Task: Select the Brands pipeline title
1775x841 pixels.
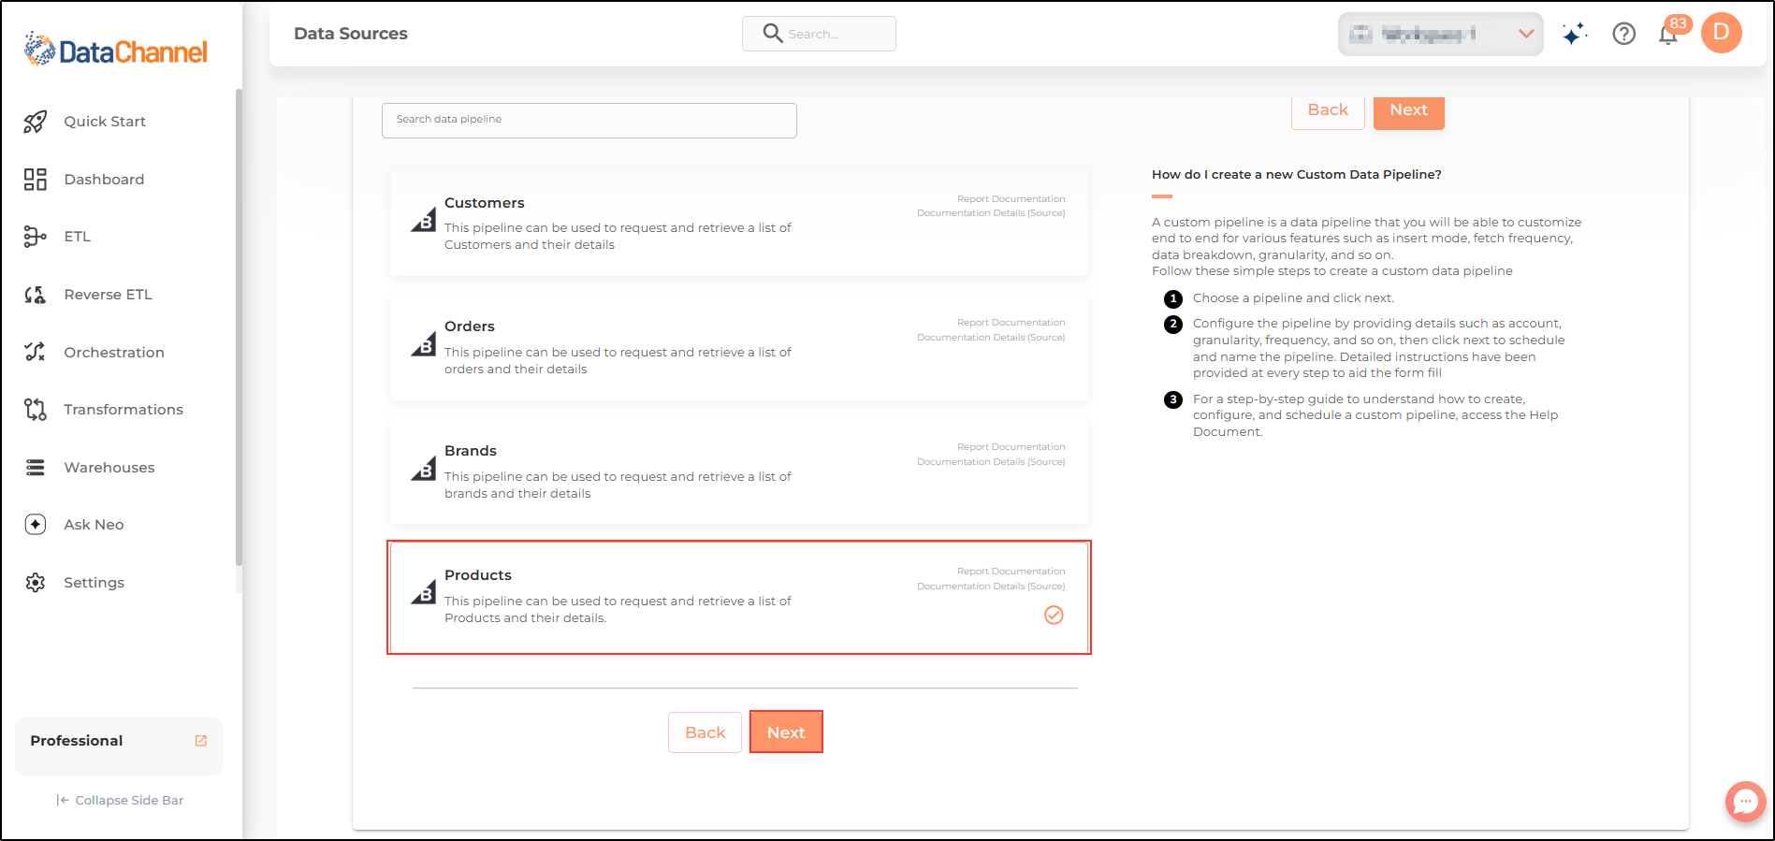Action: pyautogui.click(x=471, y=451)
